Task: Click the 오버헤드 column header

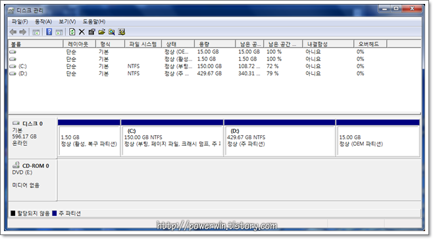Action: point(370,44)
